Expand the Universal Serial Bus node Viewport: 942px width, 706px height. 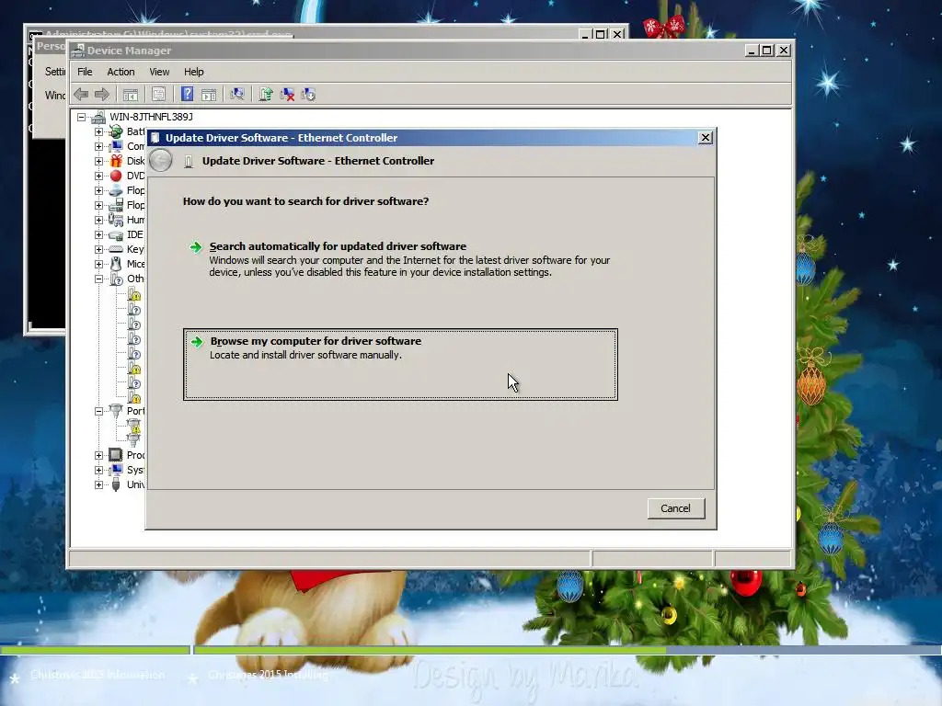tap(98, 484)
